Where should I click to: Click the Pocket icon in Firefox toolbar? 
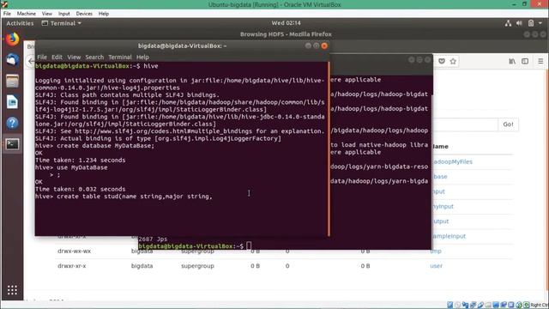tap(442, 61)
